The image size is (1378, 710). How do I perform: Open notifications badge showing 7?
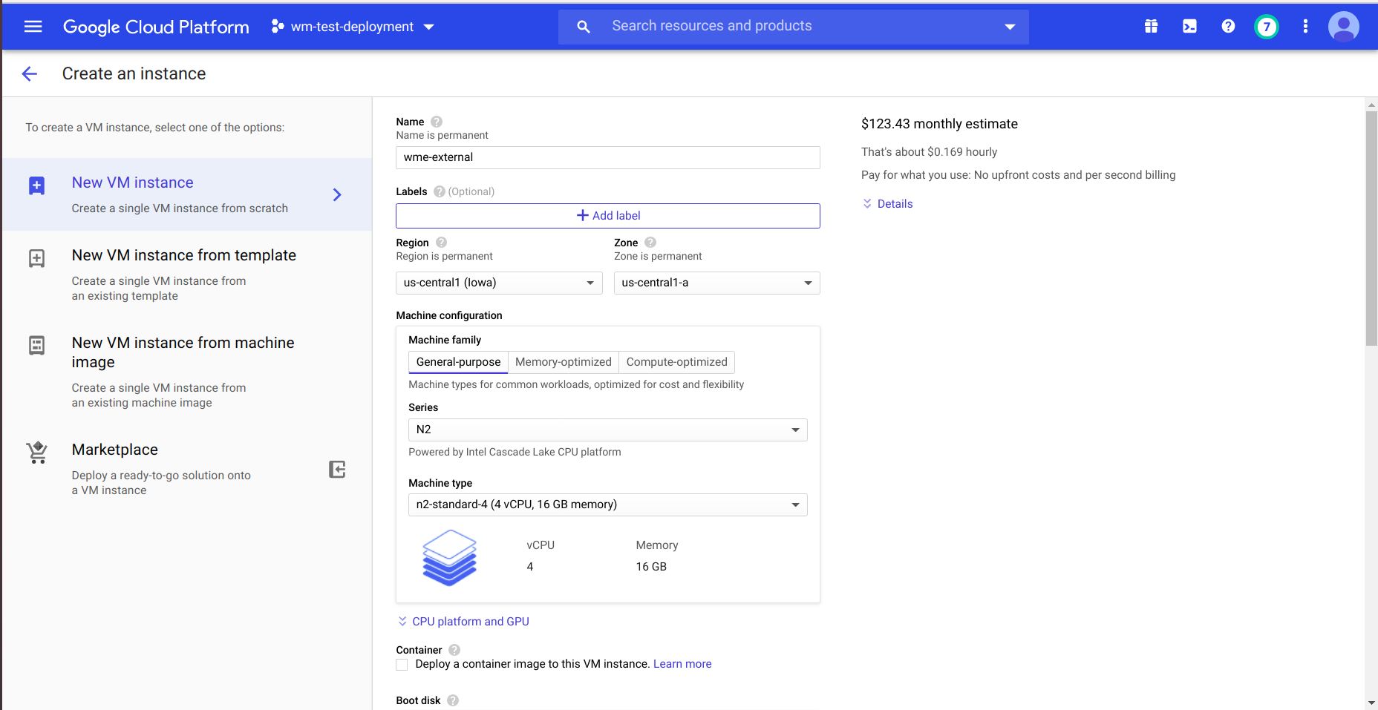click(1267, 27)
